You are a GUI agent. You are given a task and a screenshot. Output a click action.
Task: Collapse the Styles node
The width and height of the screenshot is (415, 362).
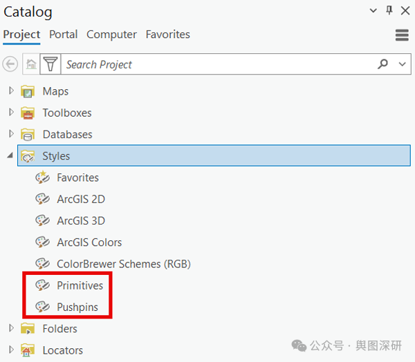tap(10, 155)
